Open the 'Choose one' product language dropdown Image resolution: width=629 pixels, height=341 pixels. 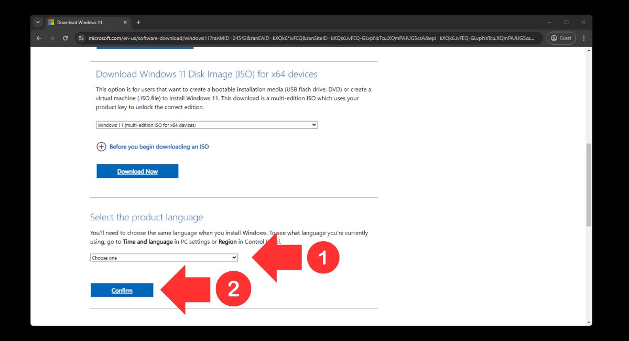click(x=164, y=258)
